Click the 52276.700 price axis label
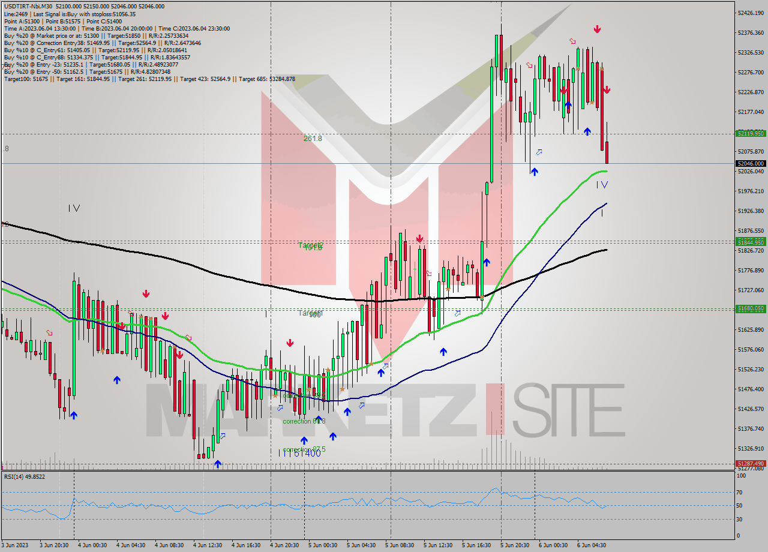768x552 pixels. point(750,72)
